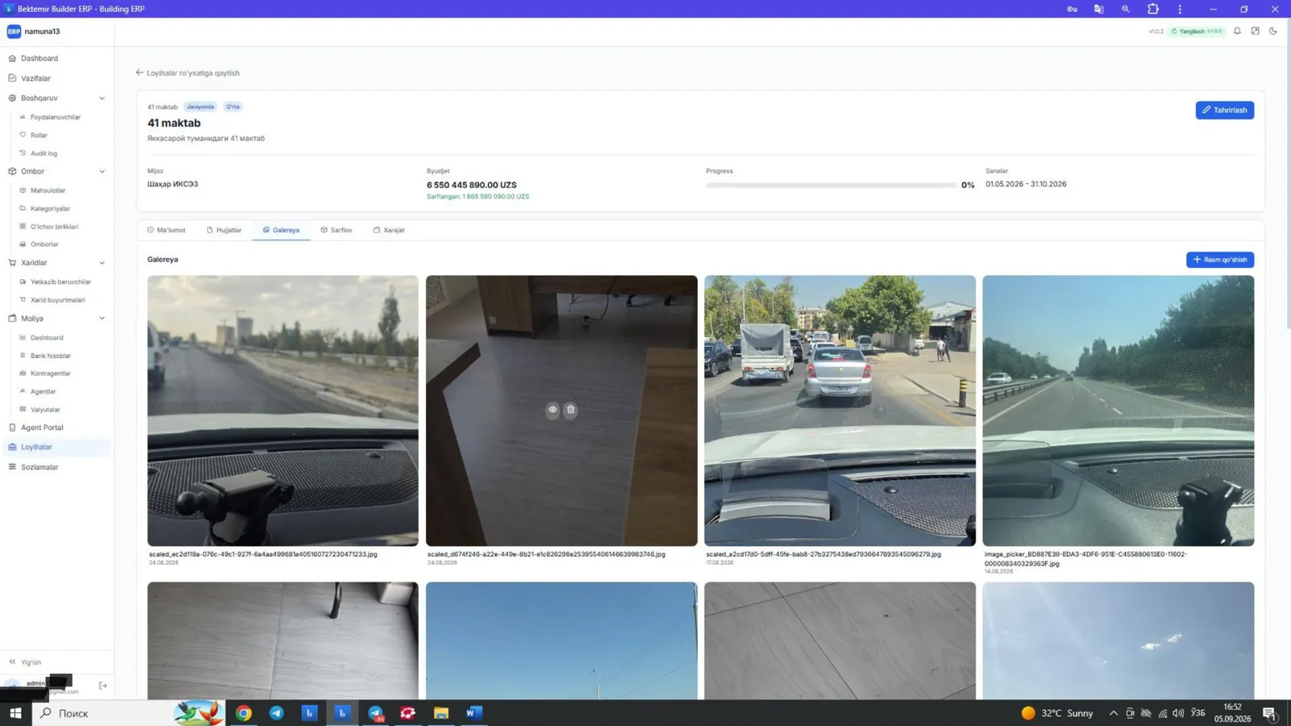1291x726 pixels.
Task: Click the project progress bar
Action: coord(830,185)
